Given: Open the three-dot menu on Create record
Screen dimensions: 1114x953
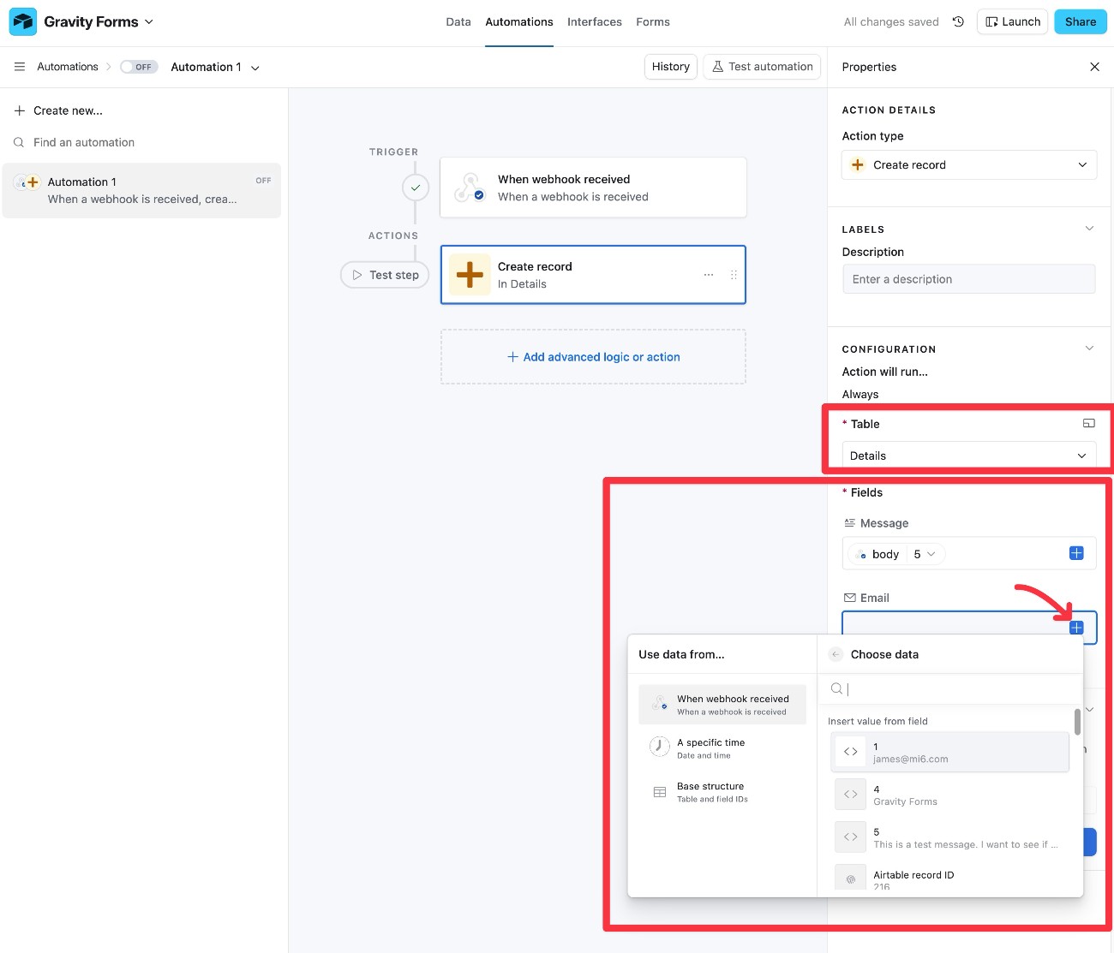Looking at the screenshot, I should click(709, 275).
